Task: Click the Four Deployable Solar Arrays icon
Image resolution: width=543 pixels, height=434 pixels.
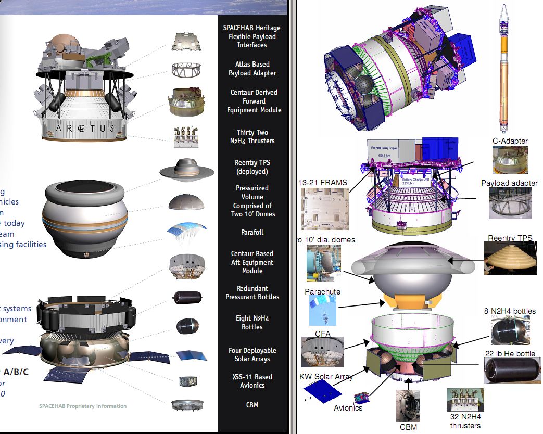Action: 192,355
